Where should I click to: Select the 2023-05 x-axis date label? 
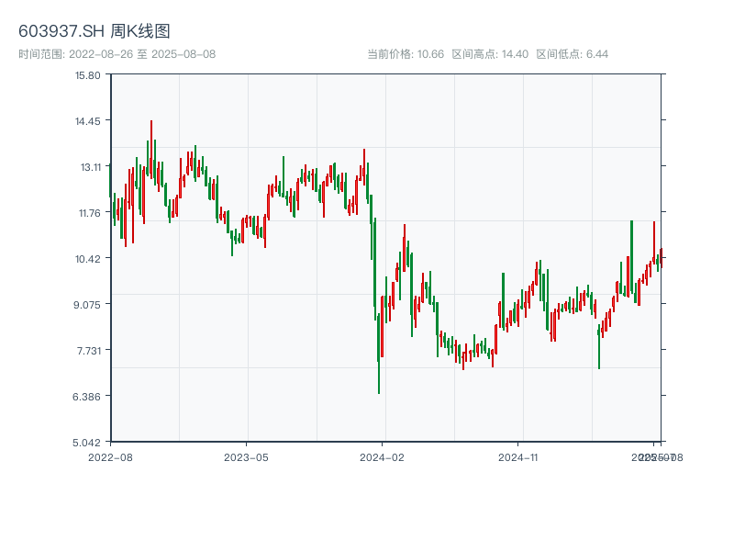(x=246, y=456)
